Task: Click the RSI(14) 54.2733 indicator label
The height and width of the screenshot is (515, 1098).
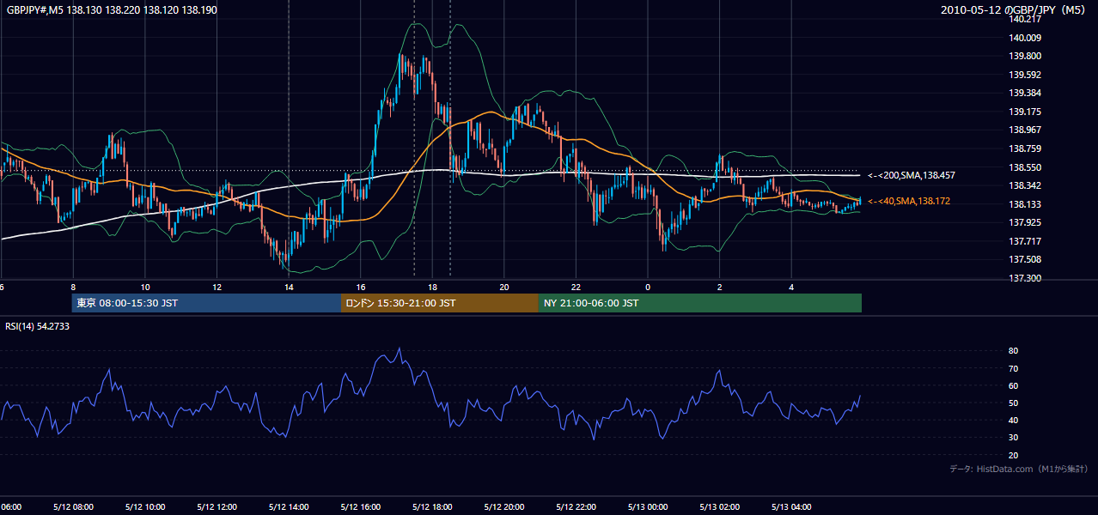Action: coord(38,326)
